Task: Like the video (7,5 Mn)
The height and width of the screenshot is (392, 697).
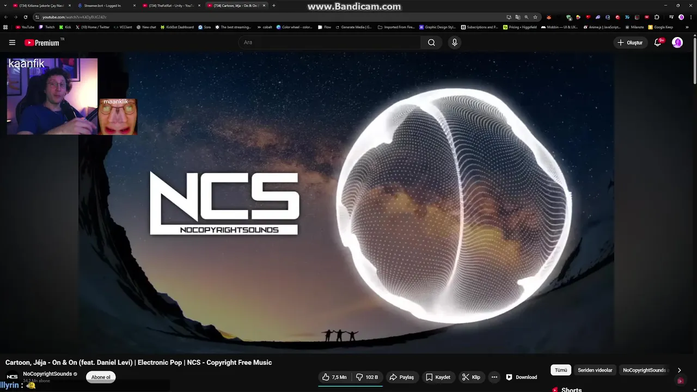Action: [x=334, y=377]
